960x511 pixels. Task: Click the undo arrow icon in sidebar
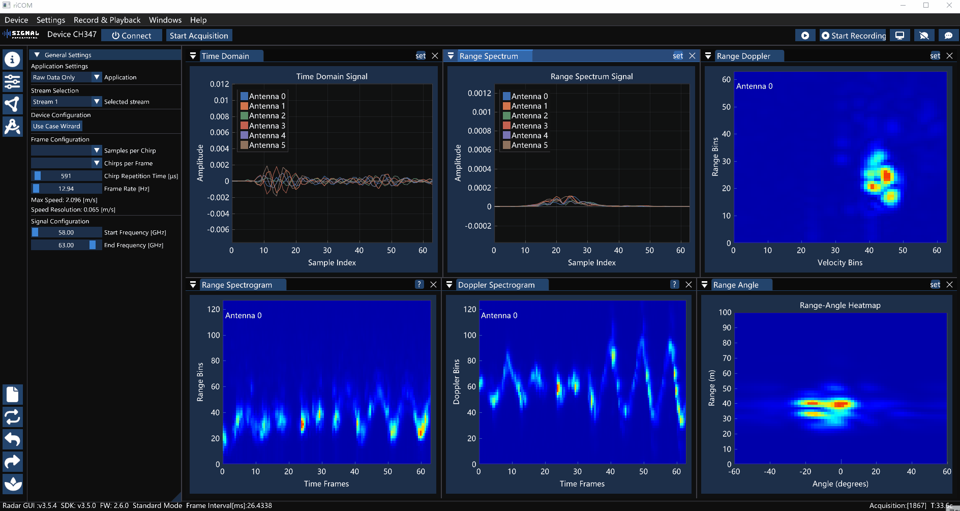click(x=12, y=439)
